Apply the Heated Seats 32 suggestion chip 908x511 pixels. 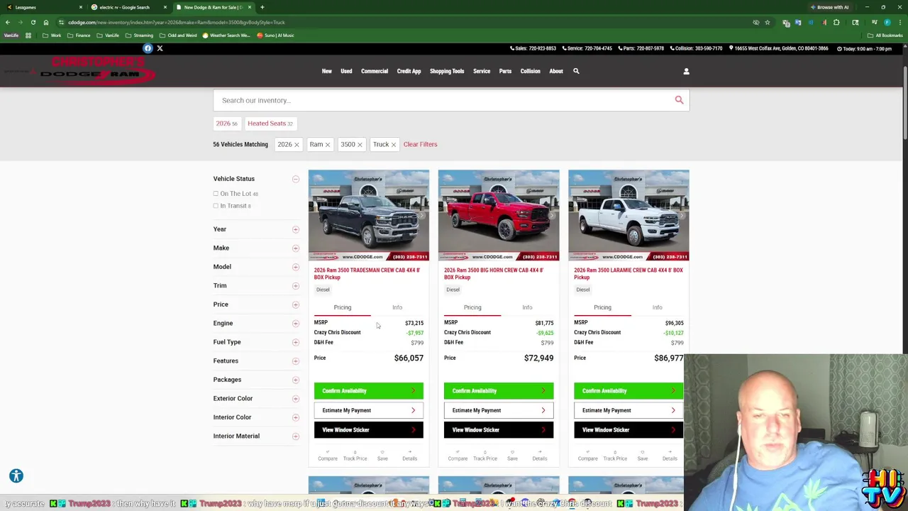(270, 123)
